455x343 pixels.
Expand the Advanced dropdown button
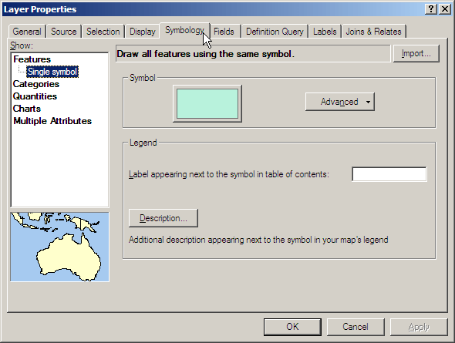click(x=340, y=102)
